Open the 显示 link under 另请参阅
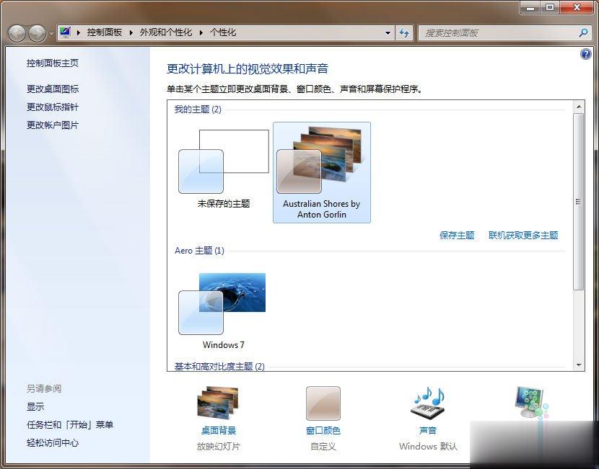Image resolution: width=599 pixels, height=469 pixels. 35,407
